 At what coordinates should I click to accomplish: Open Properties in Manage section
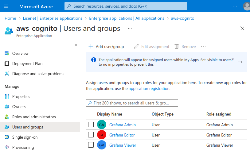[x=21, y=97]
